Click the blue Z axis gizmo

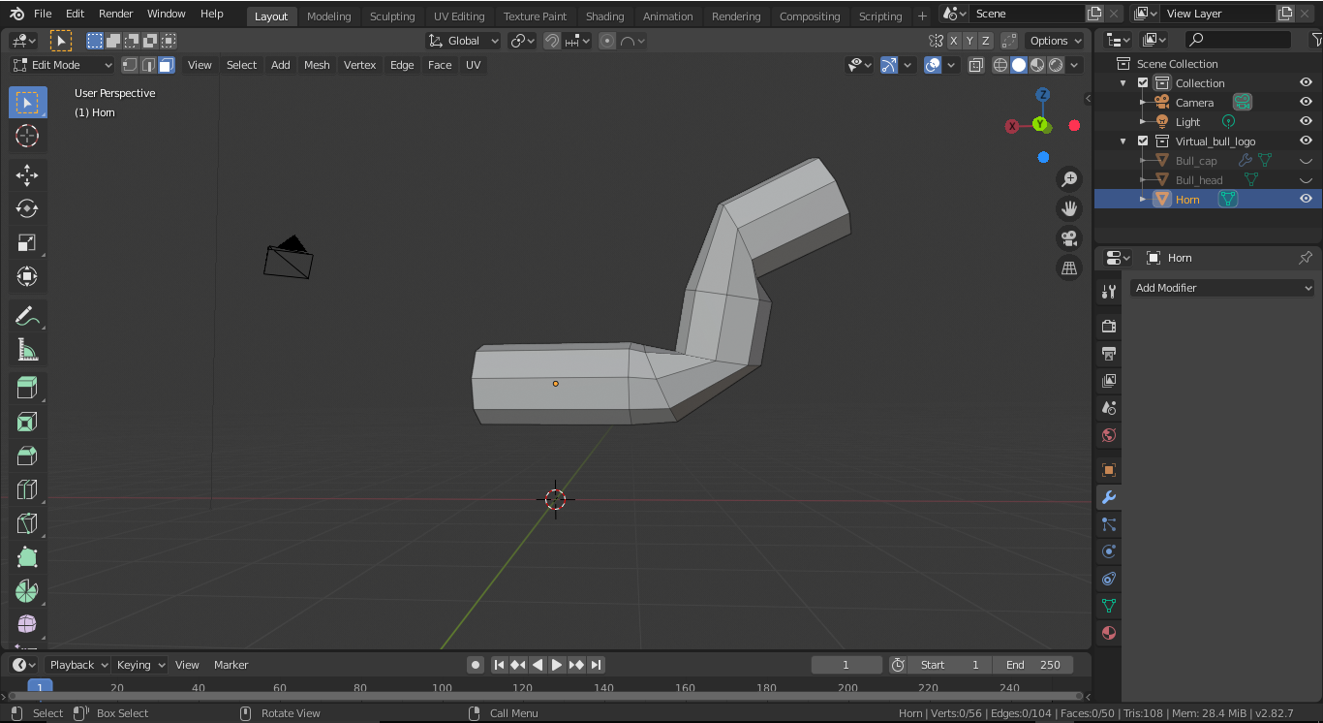pyautogui.click(x=1043, y=95)
